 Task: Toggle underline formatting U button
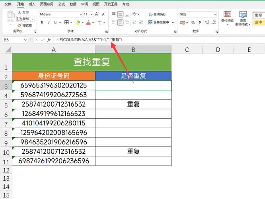point(55,23)
